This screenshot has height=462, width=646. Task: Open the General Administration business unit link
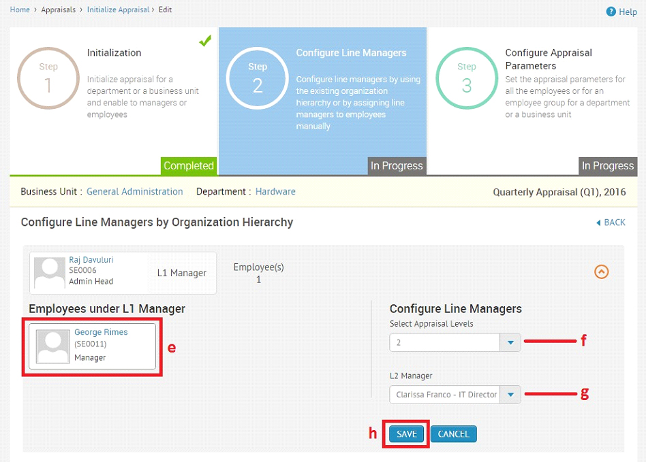(135, 192)
